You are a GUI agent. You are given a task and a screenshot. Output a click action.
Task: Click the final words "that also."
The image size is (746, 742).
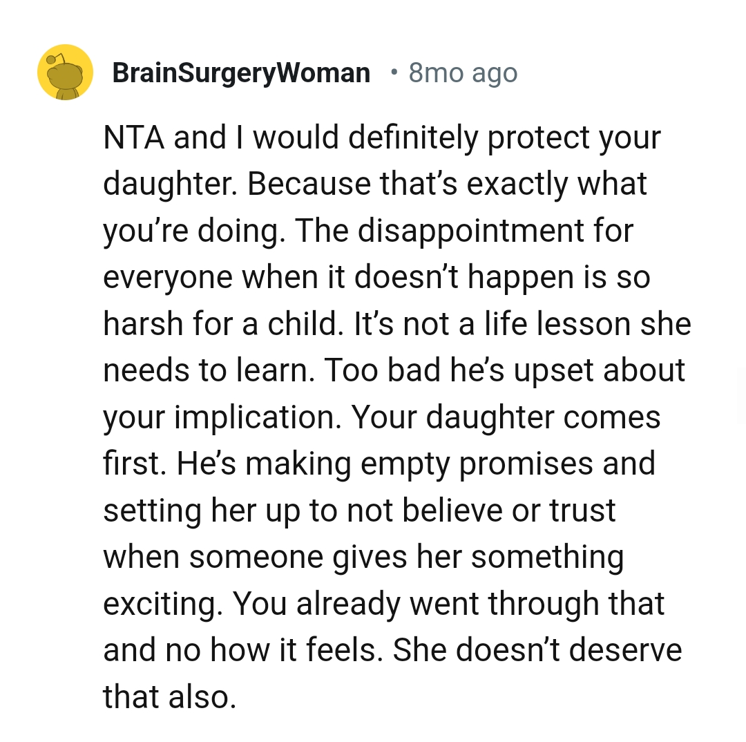pos(170,697)
